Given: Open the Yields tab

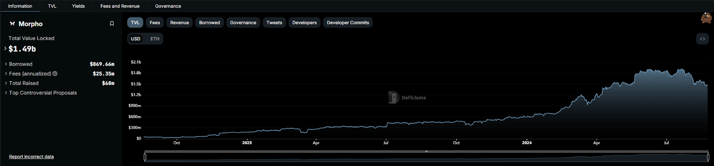Looking at the screenshot, I should coord(79,6).
